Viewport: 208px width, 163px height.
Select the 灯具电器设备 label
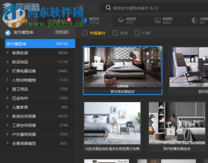pyautogui.click(x=24, y=71)
